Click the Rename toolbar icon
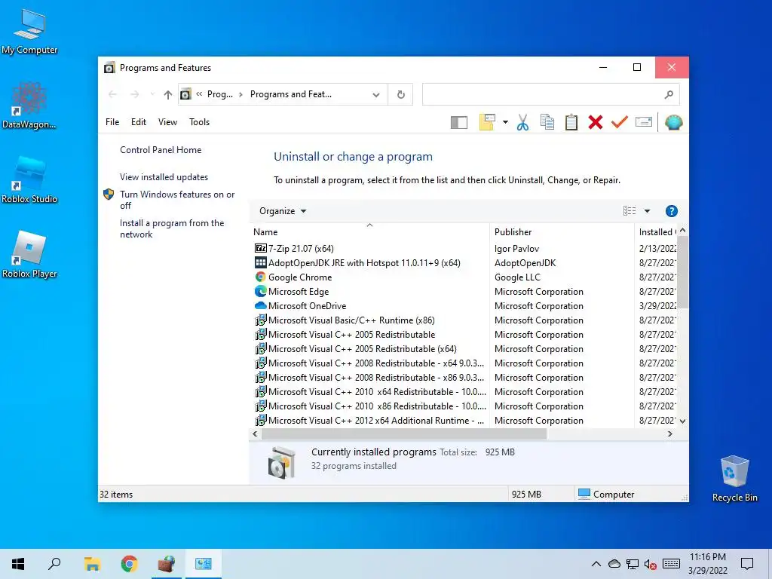The image size is (772, 579). (644, 122)
